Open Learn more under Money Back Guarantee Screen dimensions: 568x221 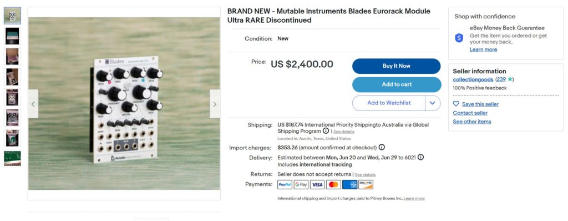click(483, 50)
